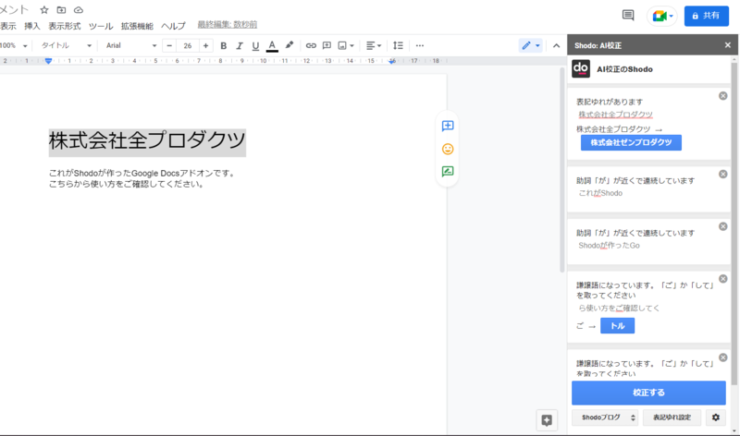Open the move-to-folder icon
This screenshot has height=436, width=740.
[x=61, y=10]
